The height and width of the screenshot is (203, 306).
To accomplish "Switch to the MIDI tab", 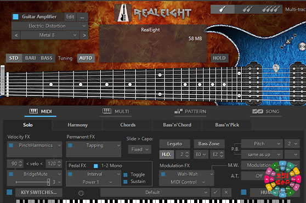I will pos(41,111).
